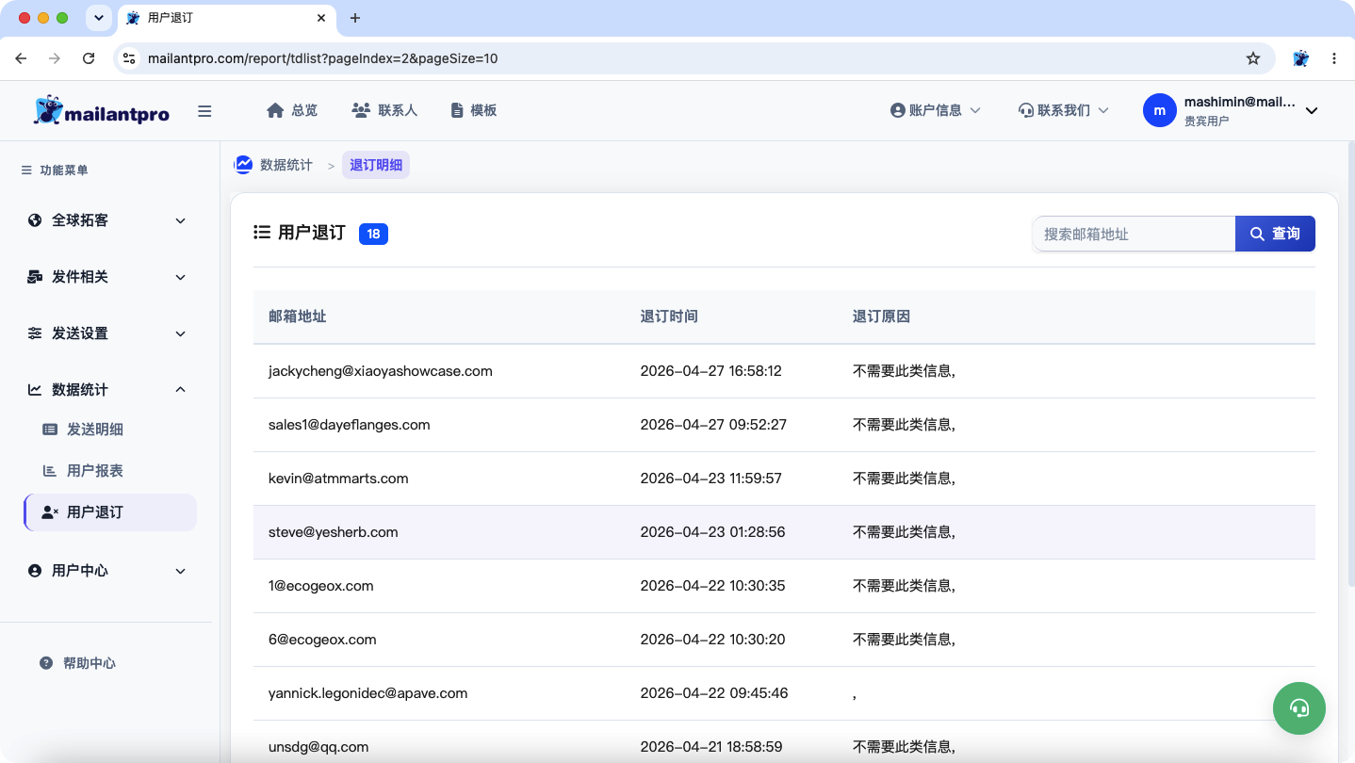Close the 用户退订 browser tab
The height and width of the screenshot is (763, 1355).
[321, 18]
